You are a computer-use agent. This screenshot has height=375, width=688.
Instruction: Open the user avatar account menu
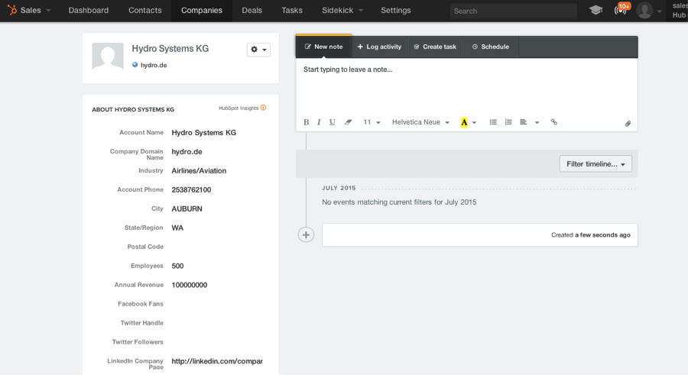pyautogui.click(x=648, y=10)
